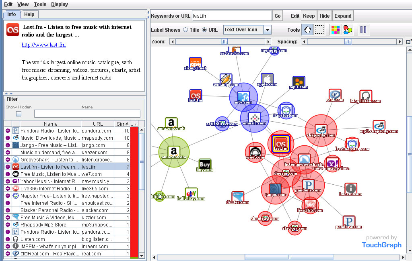
Task: Select the dashed rectangle selection tool
Action: coord(319,30)
